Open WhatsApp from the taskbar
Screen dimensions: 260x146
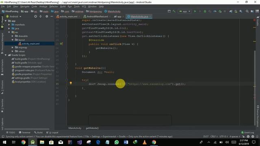click(117, 142)
